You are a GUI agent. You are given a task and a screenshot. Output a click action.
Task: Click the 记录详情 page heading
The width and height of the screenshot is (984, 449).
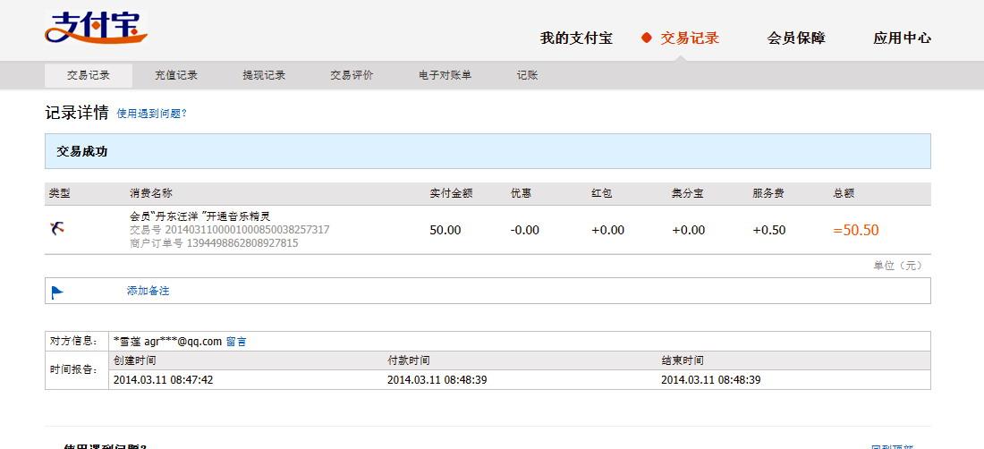coord(77,113)
